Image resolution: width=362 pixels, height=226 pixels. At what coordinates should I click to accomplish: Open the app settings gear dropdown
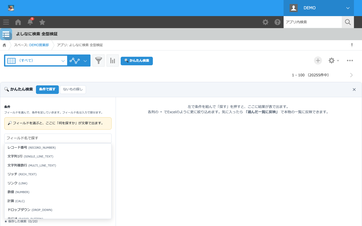334,61
